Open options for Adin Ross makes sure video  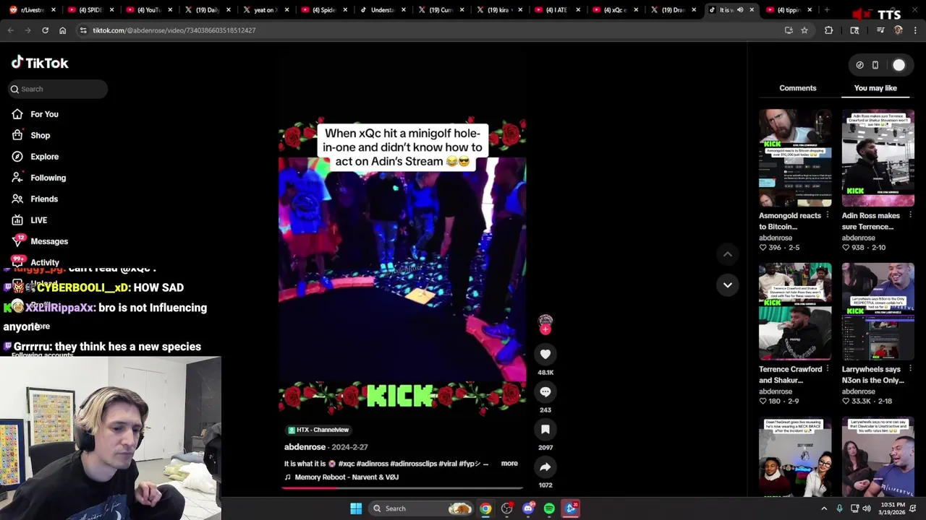coord(911,215)
